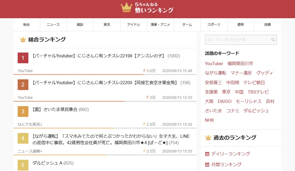
Task: Click the lightning icon next to 3万
Action: tap(147, 97)
